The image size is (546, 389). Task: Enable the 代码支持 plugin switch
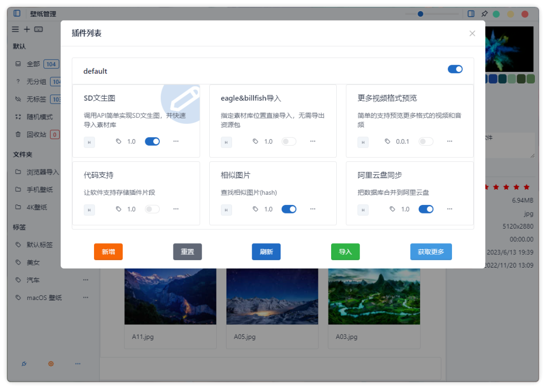pyautogui.click(x=152, y=209)
